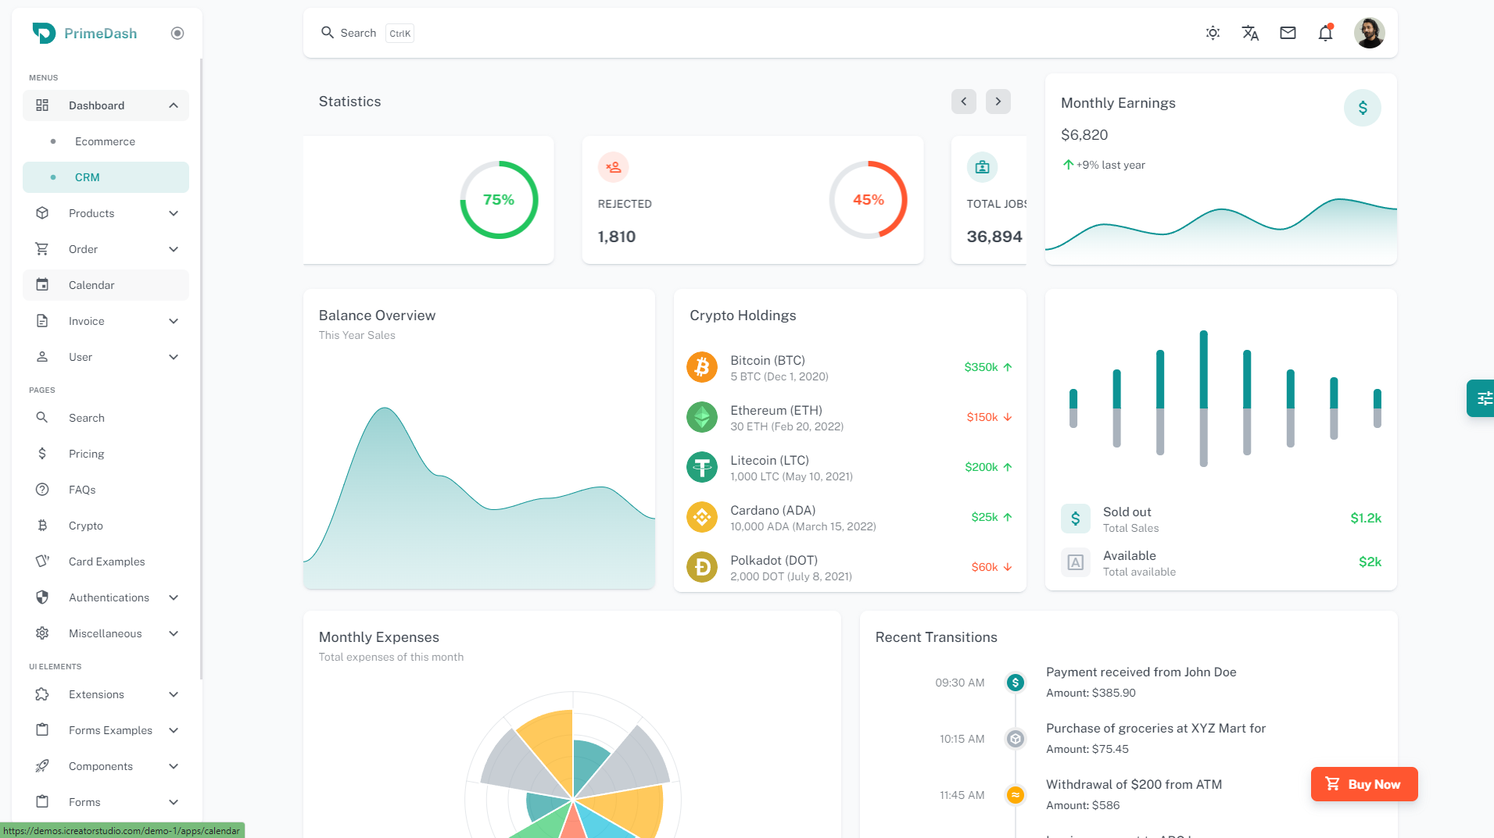The image size is (1494, 838).
Task: Go to previous Statistics slide
Action: pos(963,102)
